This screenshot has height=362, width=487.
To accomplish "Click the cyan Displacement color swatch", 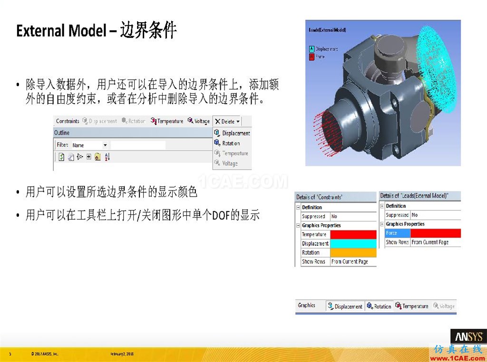I will [353, 243].
